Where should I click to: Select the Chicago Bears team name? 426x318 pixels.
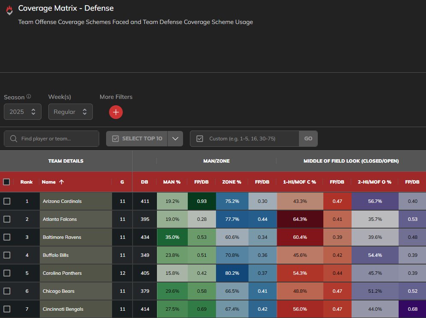click(x=59, y=291)
